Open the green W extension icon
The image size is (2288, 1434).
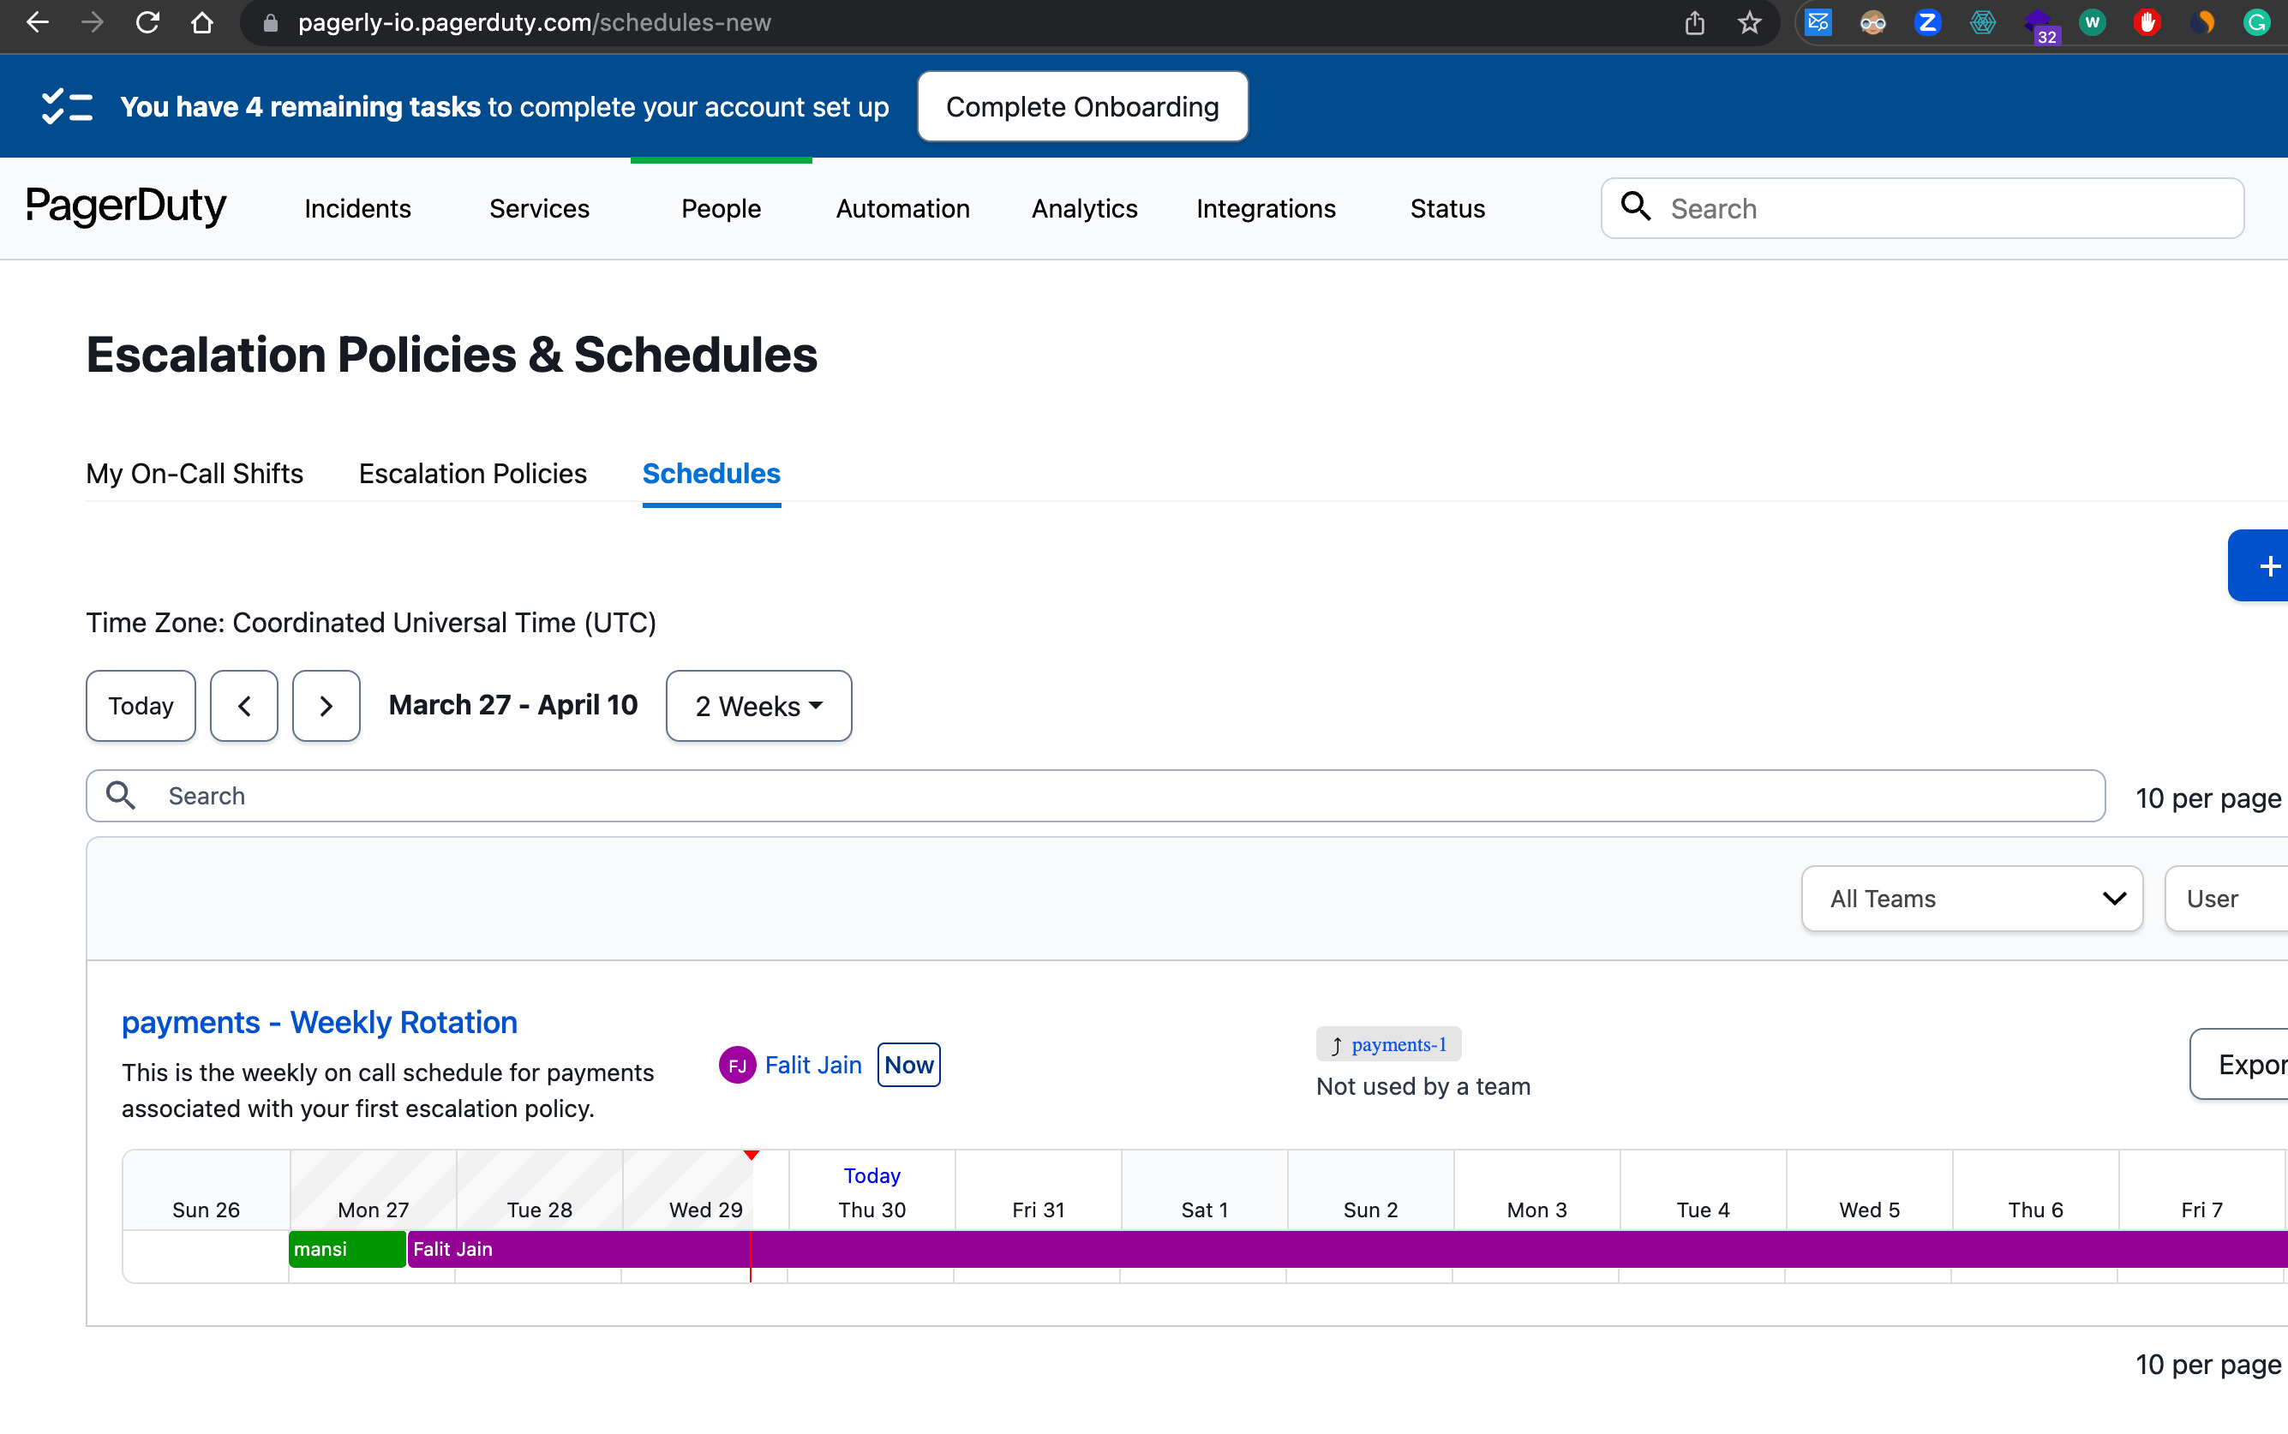[x=2093, y=21]
